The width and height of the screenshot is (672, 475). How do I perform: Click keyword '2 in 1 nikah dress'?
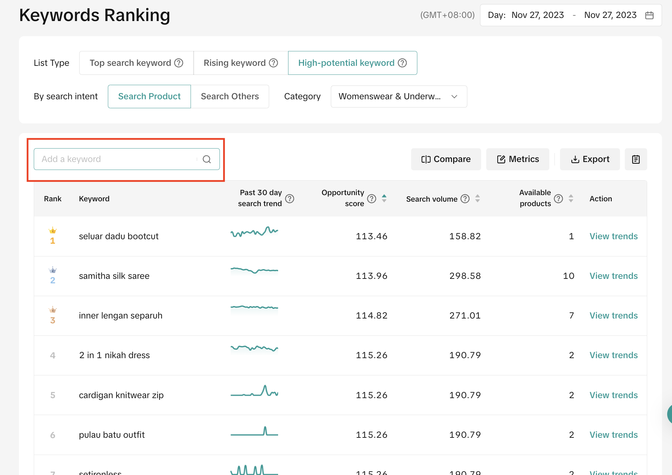click(x=114, y=355)
